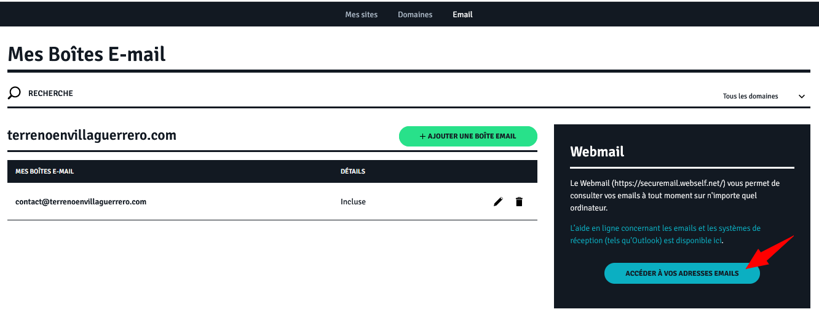Click the Détails column header

point(353,171)
